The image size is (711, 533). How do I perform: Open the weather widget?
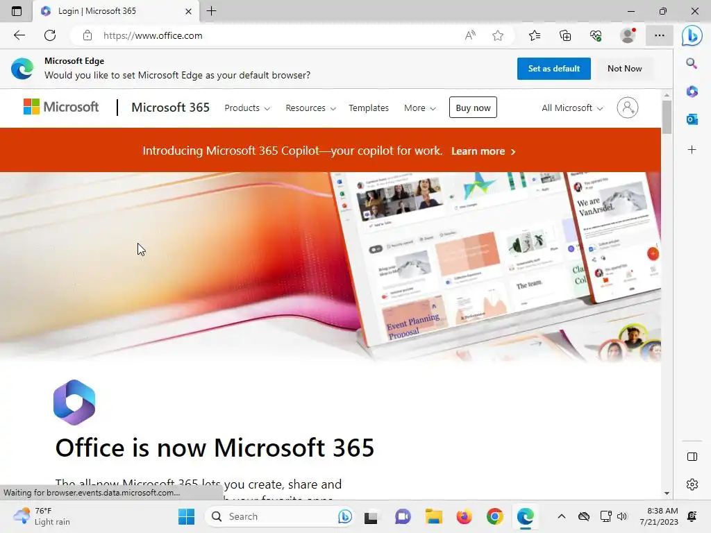(x=42, y=516)
